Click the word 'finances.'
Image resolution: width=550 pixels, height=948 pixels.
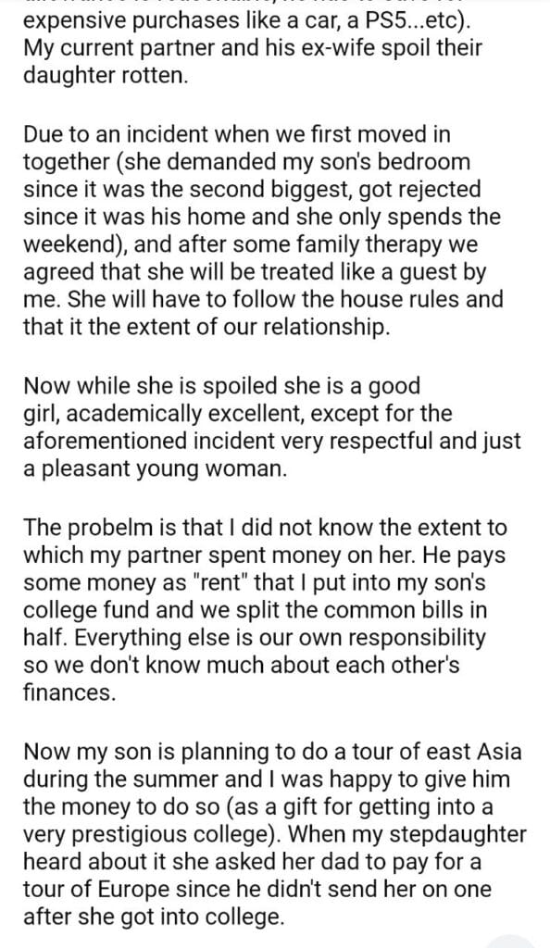[69, 692]
